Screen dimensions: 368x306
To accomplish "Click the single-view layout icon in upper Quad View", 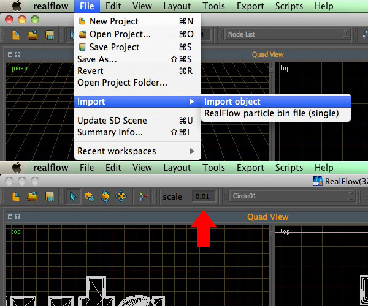I will 10,54.
